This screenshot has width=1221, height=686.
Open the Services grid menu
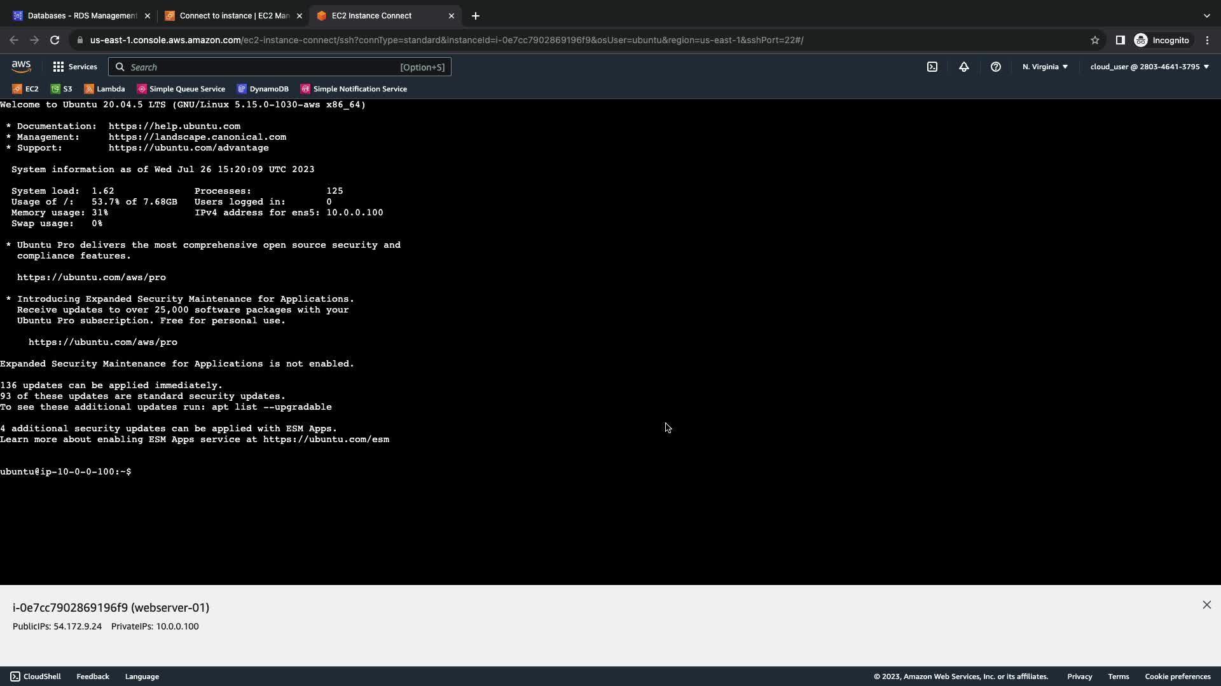74,67
